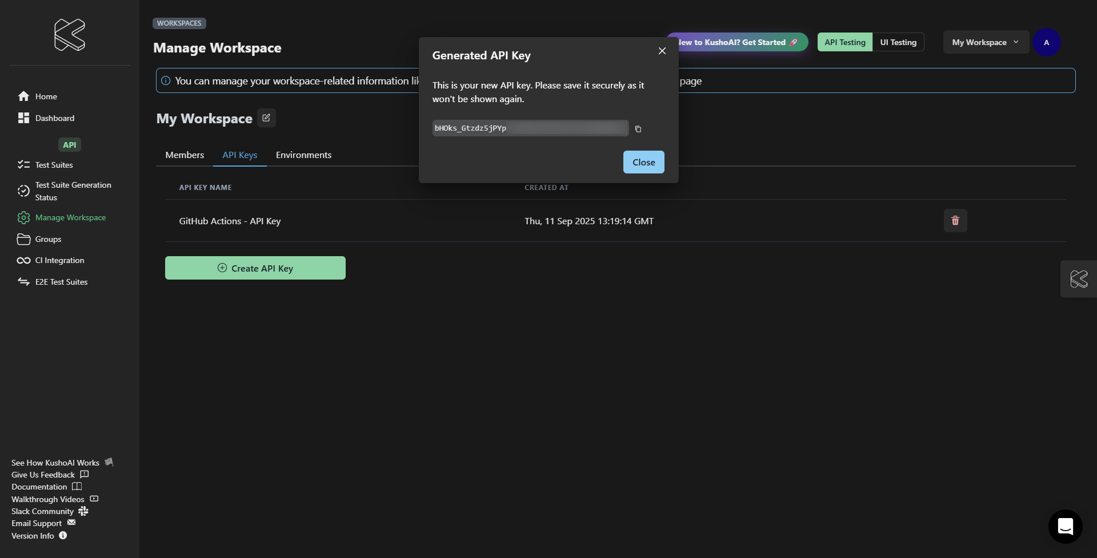Click the Home house icon
This screenshot has width=1097, height=558.
[x=23, y=96]
